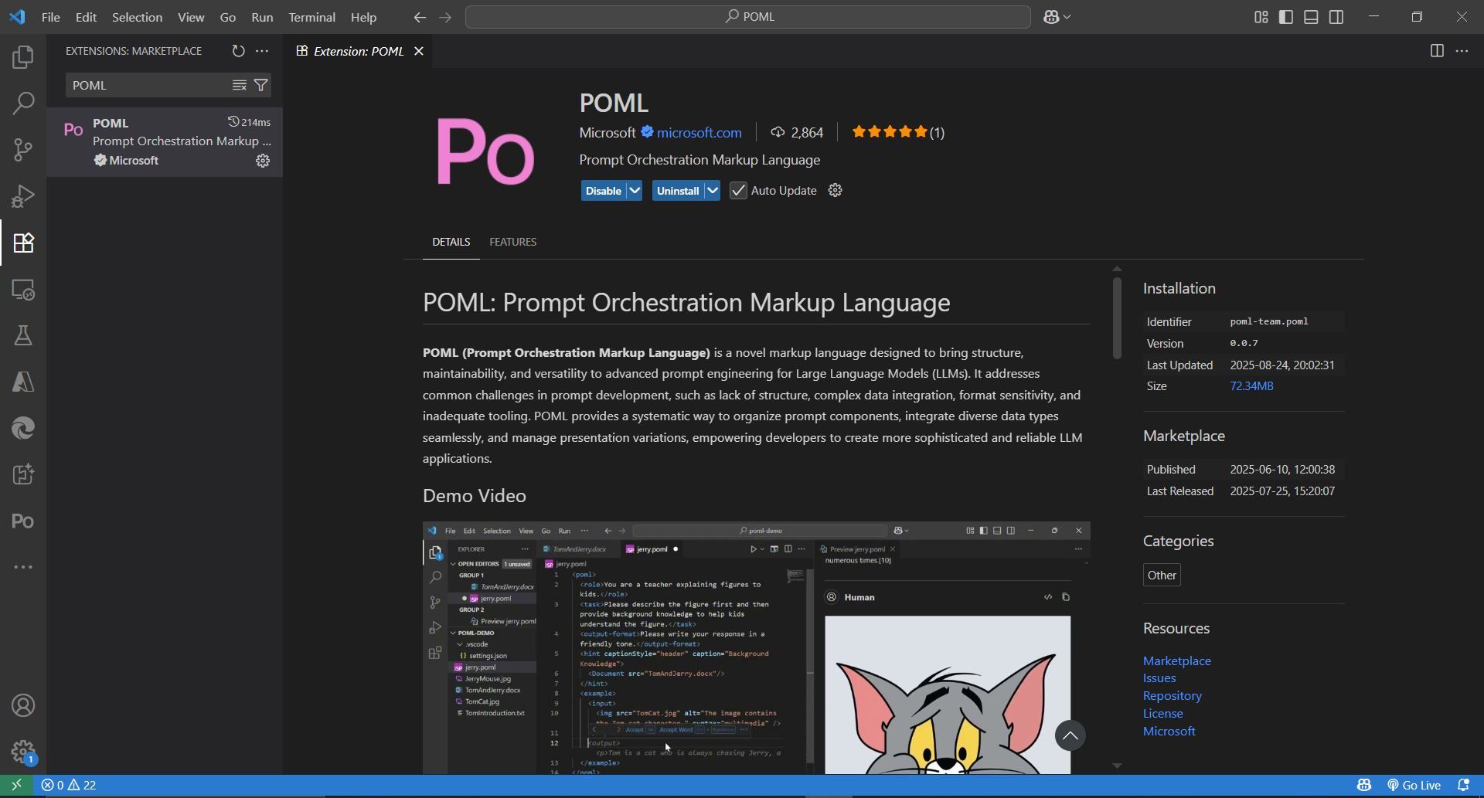Image resolution: width=1484 pixels, height=798 pixels.
Task: Go back using title bar arrow
Action: (x=420, y=17)
